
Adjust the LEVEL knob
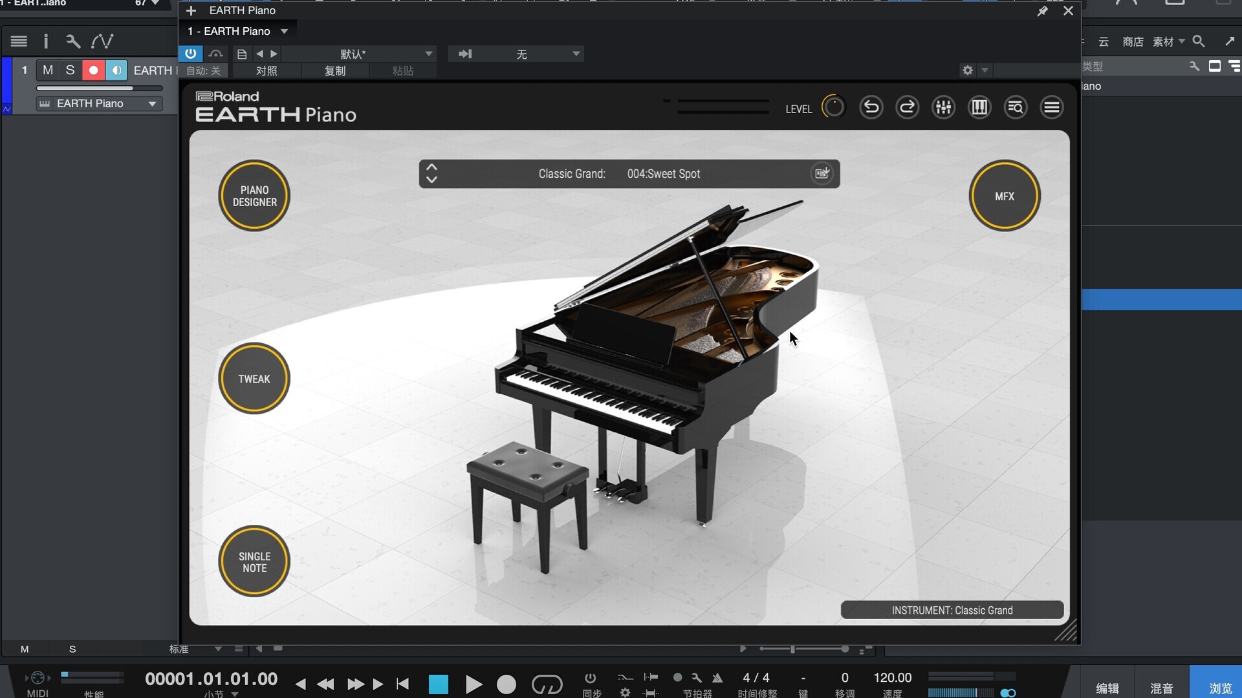point(833,107)
